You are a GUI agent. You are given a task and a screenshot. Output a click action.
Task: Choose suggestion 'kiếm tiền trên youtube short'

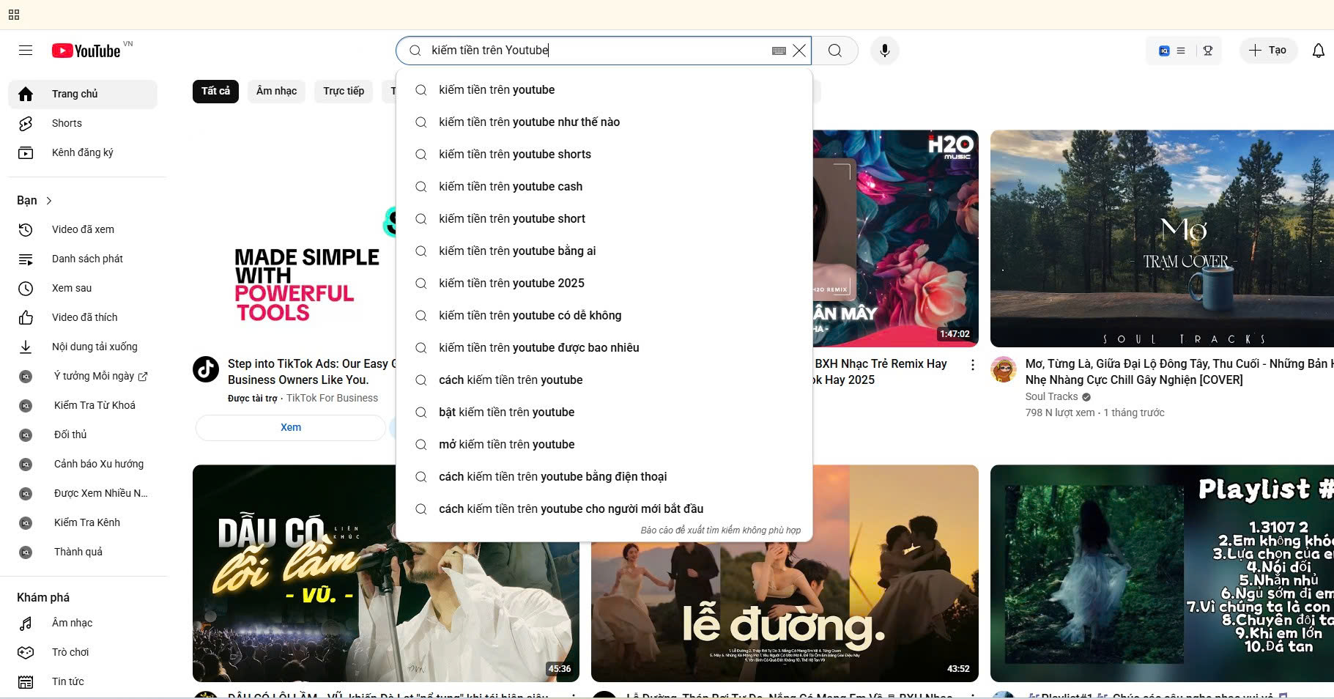pyautogui.click(x=604, y=218)
